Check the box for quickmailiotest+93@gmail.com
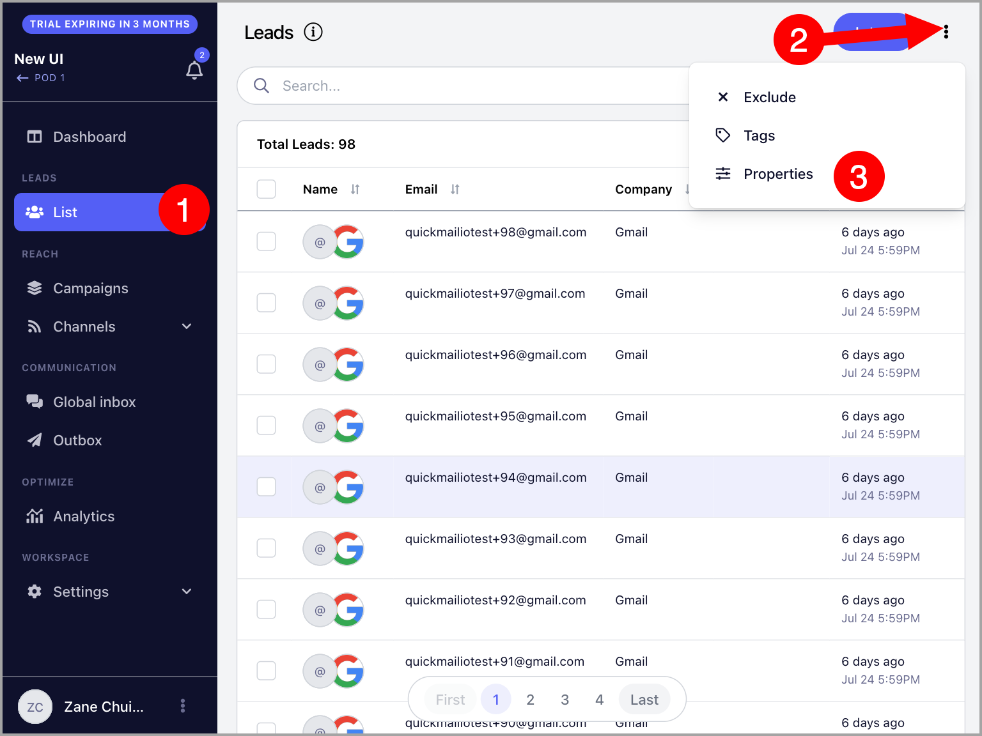 coord(266,548)
